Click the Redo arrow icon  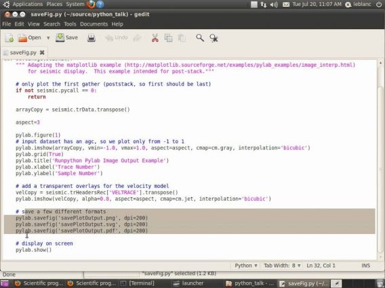coord(137,38)
